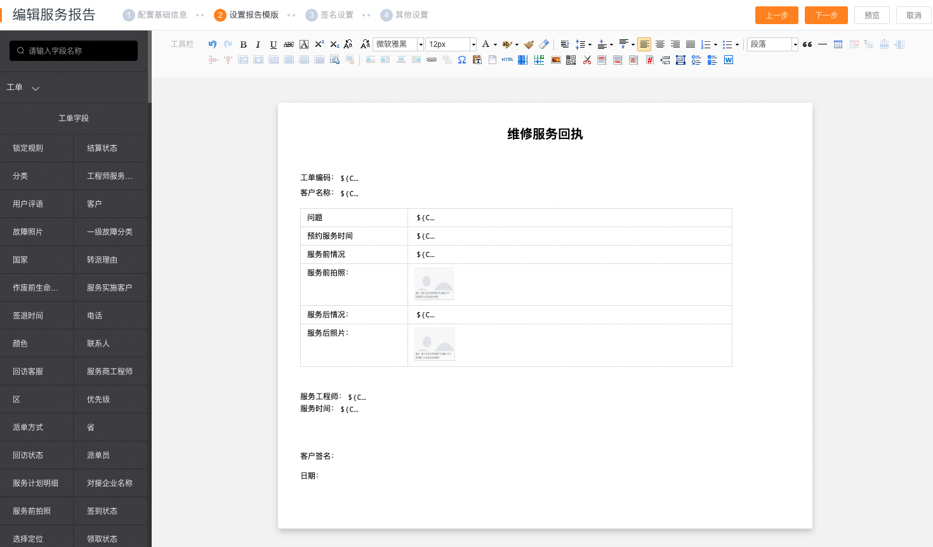Click the 服务后照片 image placeholder in table
Image resolution: width=933 pixels, height=547 pixels.
434,344
